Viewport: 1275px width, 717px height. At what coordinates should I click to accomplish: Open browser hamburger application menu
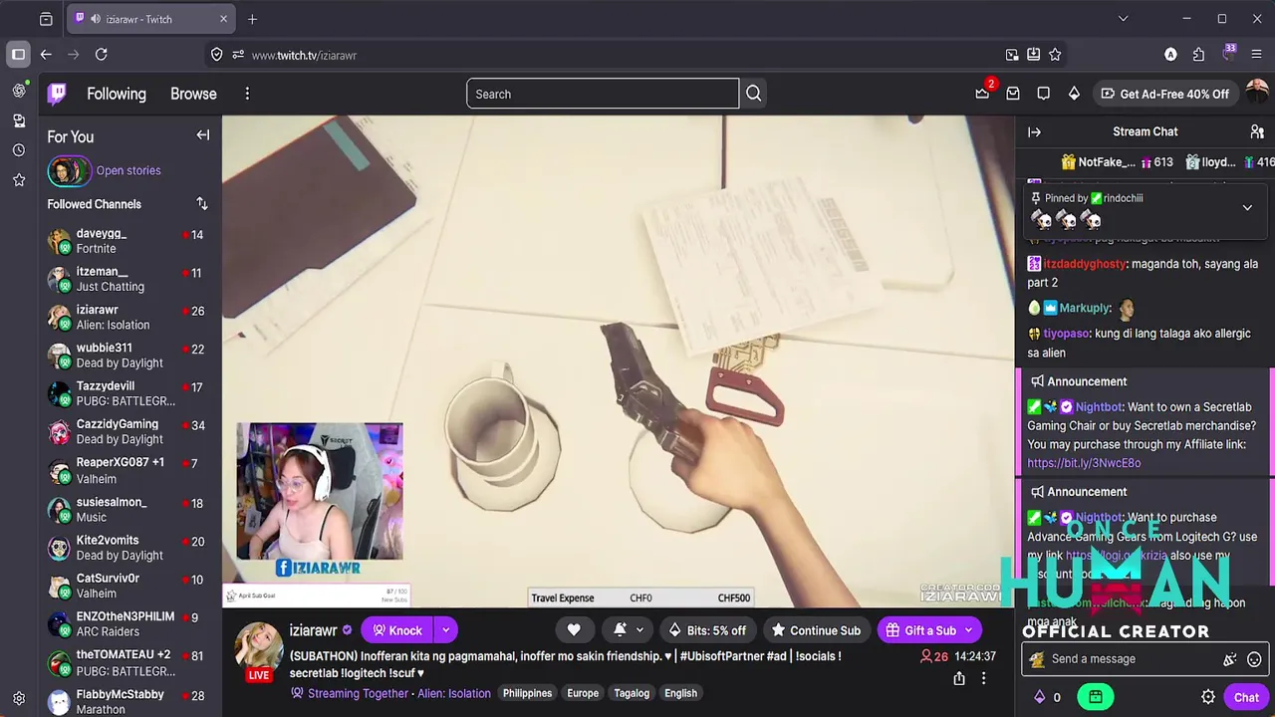coord(1256,55)
